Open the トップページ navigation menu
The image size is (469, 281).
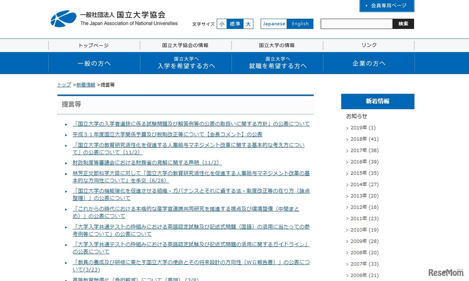click(x=94, y=45)
